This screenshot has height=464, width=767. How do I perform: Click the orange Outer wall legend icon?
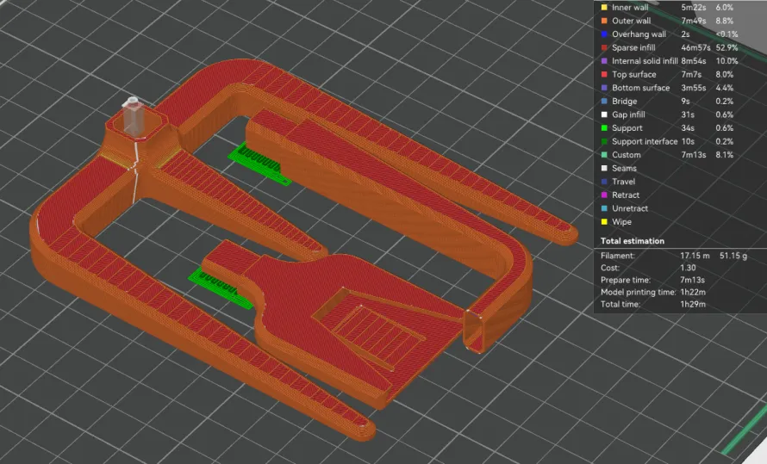[604, 21]
